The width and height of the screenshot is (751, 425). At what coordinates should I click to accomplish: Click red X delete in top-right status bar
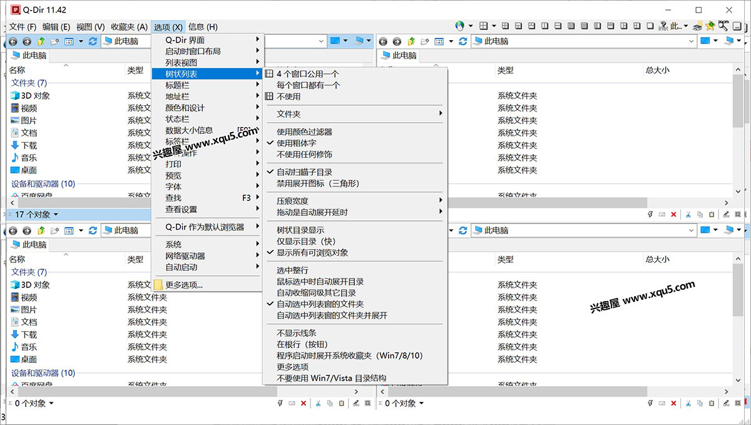673,214
